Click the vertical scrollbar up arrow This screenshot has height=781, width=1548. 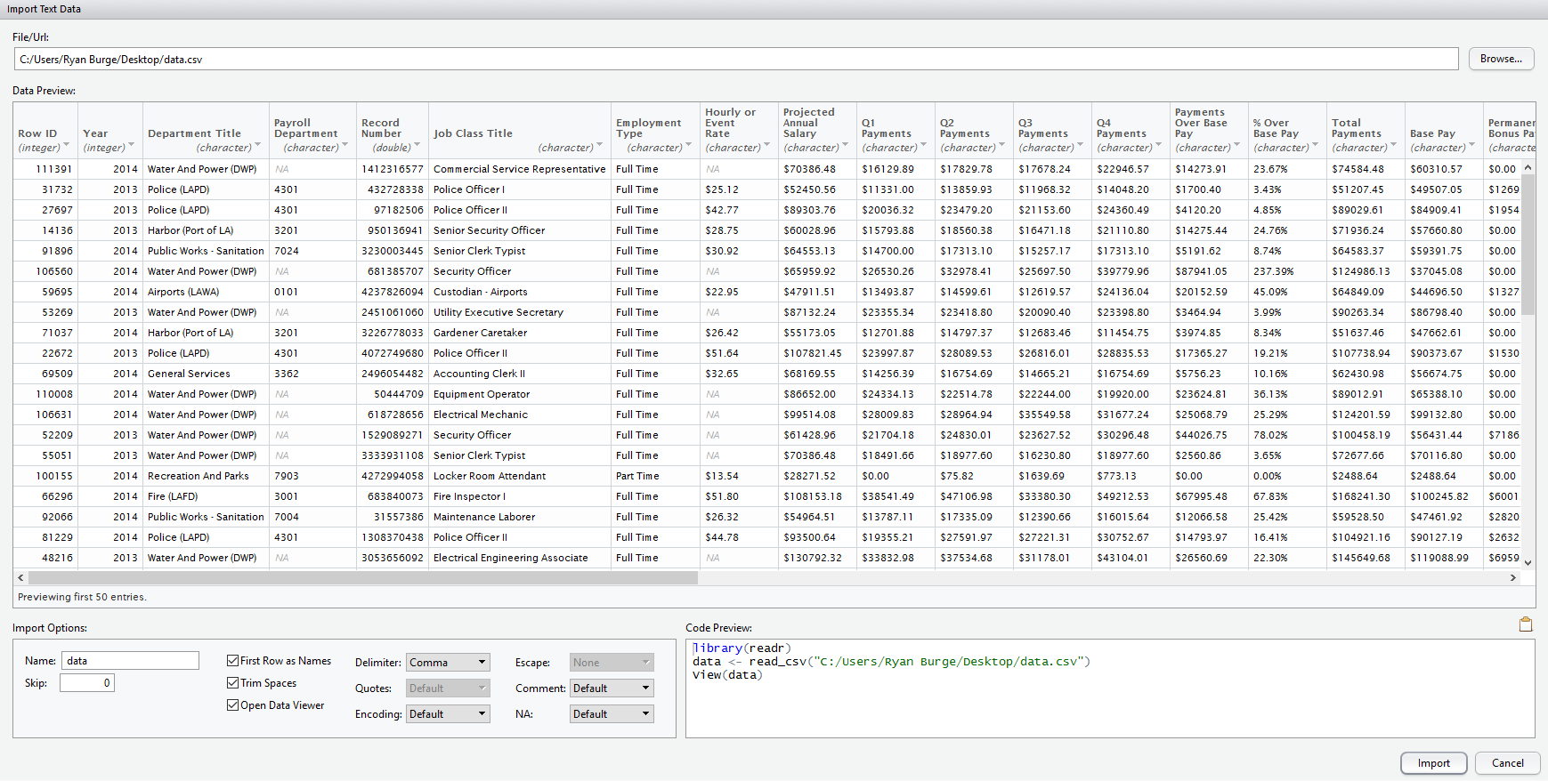1528,167
